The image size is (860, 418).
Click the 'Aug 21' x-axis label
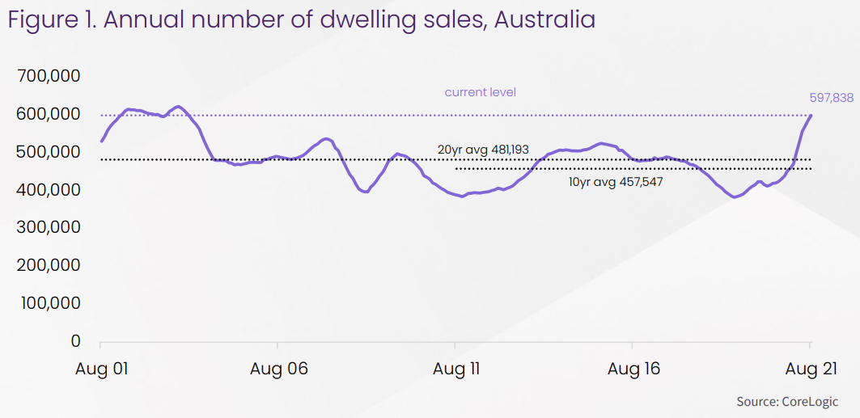point(811,369)
